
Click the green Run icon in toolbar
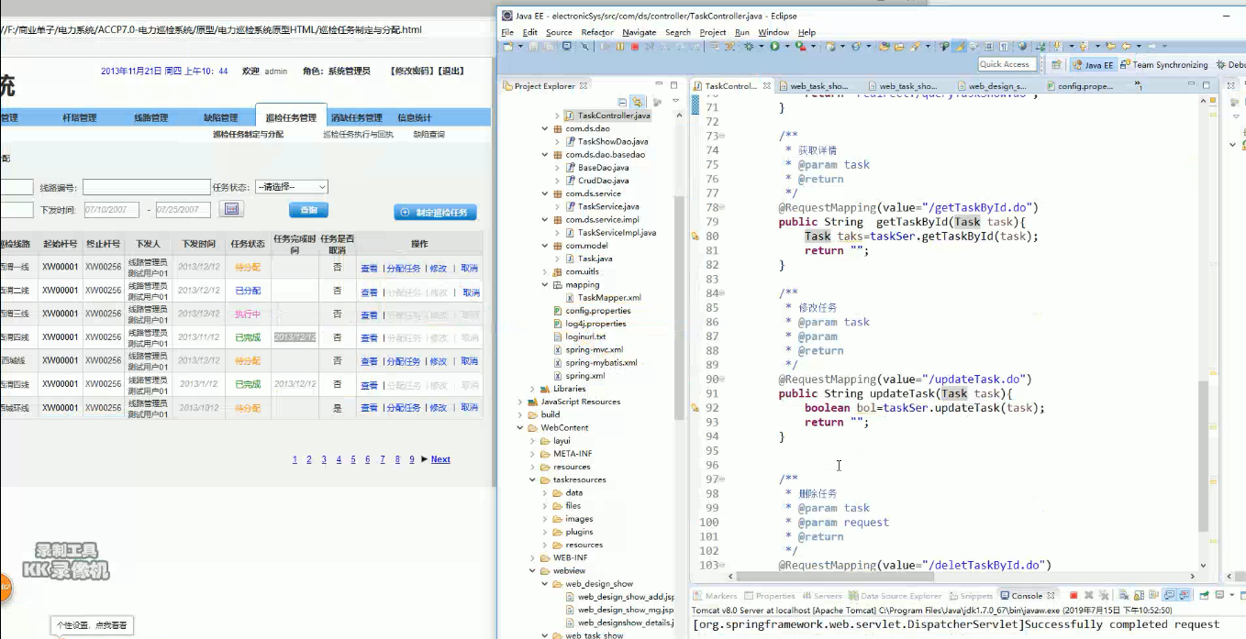click(774, 46)
